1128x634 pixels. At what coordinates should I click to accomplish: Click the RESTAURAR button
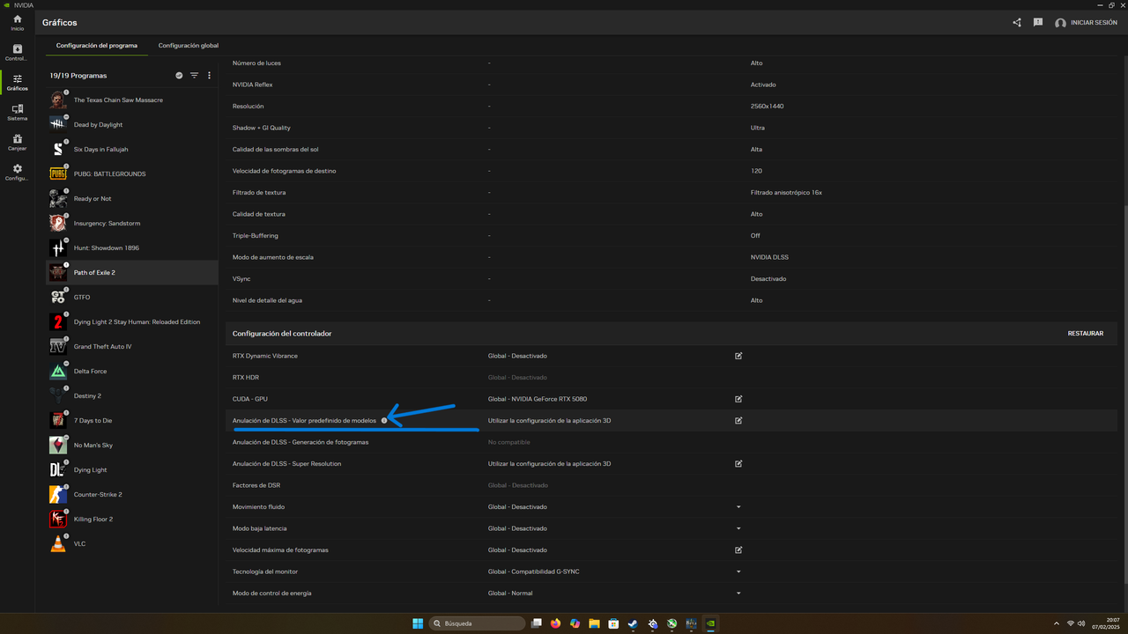(x=1086, y=334)
